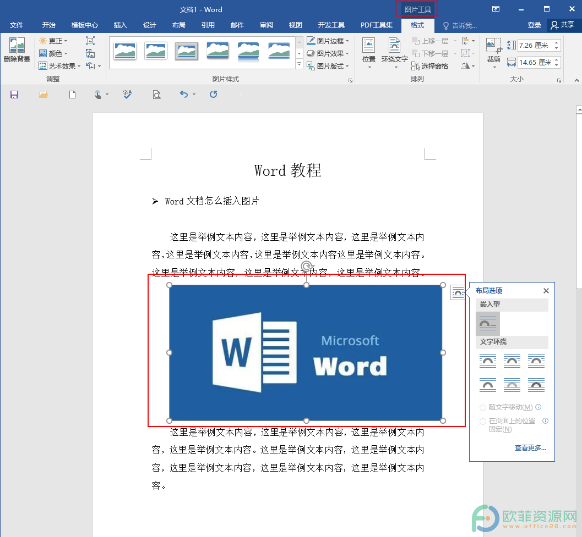Click the change picture icon
The image size is (582, 537).
click(90, 53)
